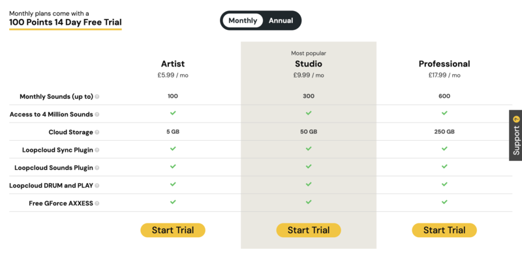The height and width of the screenshot is (258, 522).
Task: Switch billing to Annual
Action: (281, 21)
